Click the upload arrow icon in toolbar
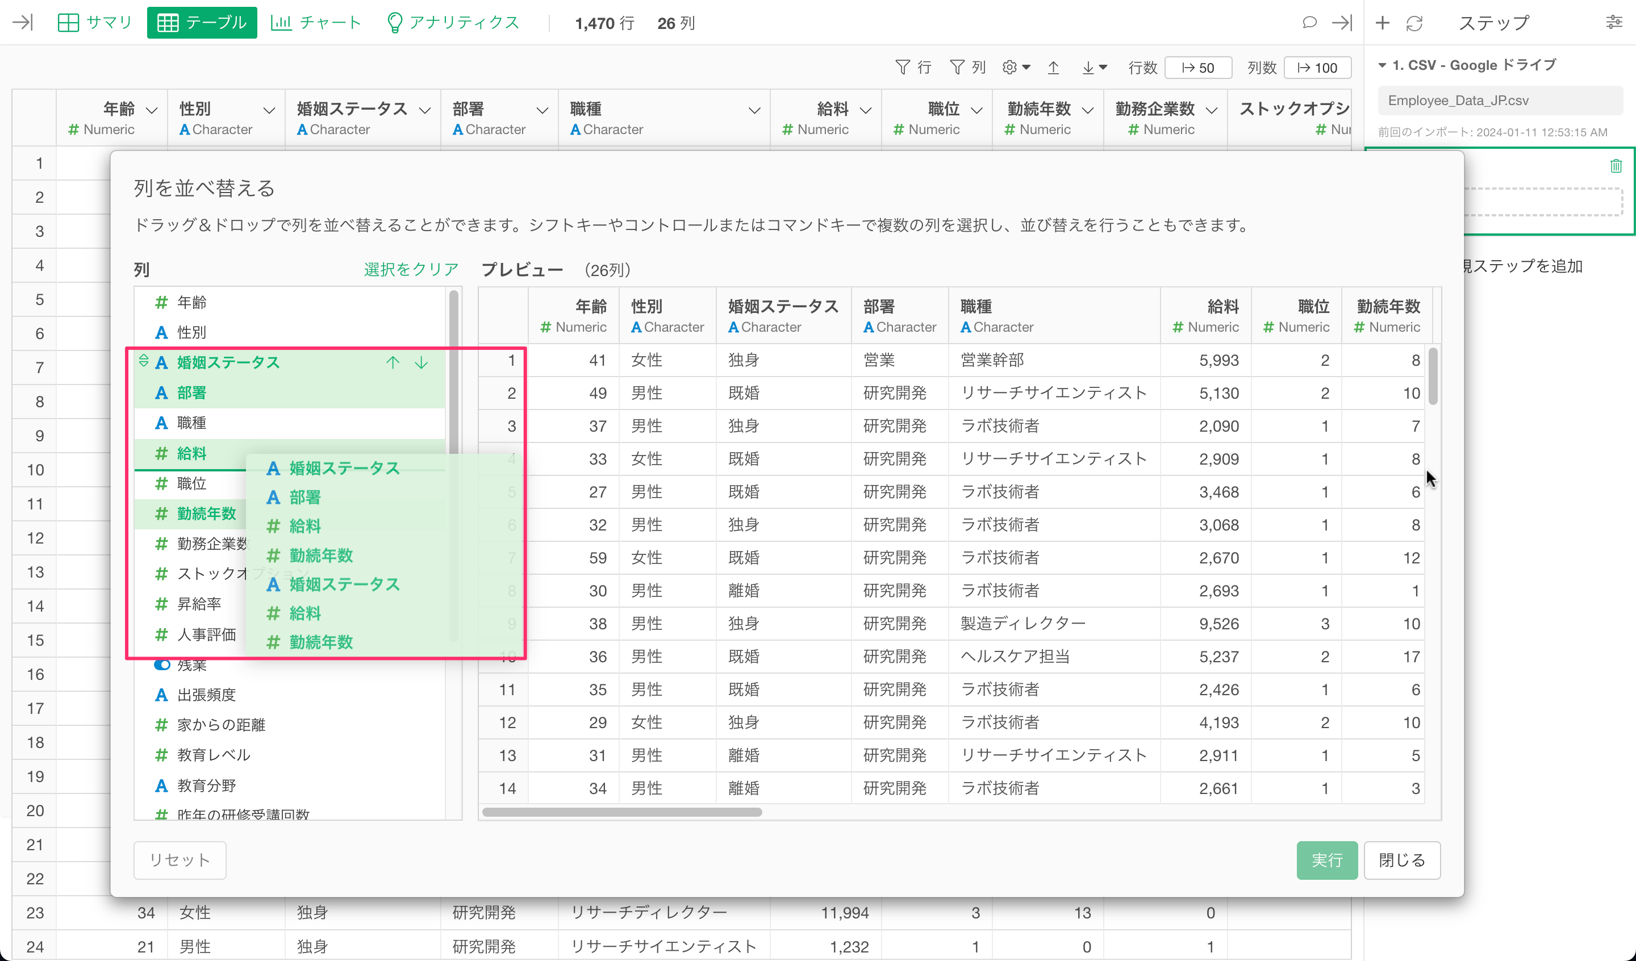The width and height of the screenshot is (1636, 961). (x=1053, y=67)
